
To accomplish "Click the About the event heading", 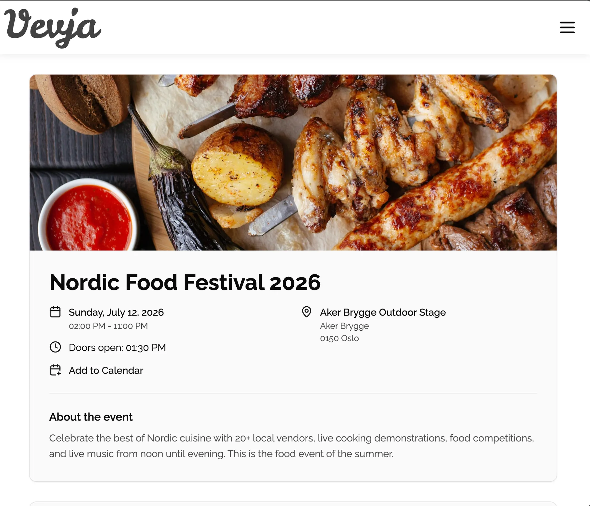I will coord(91,417).
